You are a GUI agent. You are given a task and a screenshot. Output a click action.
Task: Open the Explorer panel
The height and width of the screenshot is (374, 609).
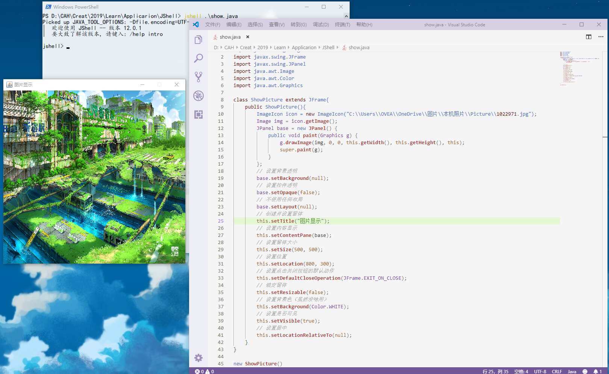pos(198,39)
